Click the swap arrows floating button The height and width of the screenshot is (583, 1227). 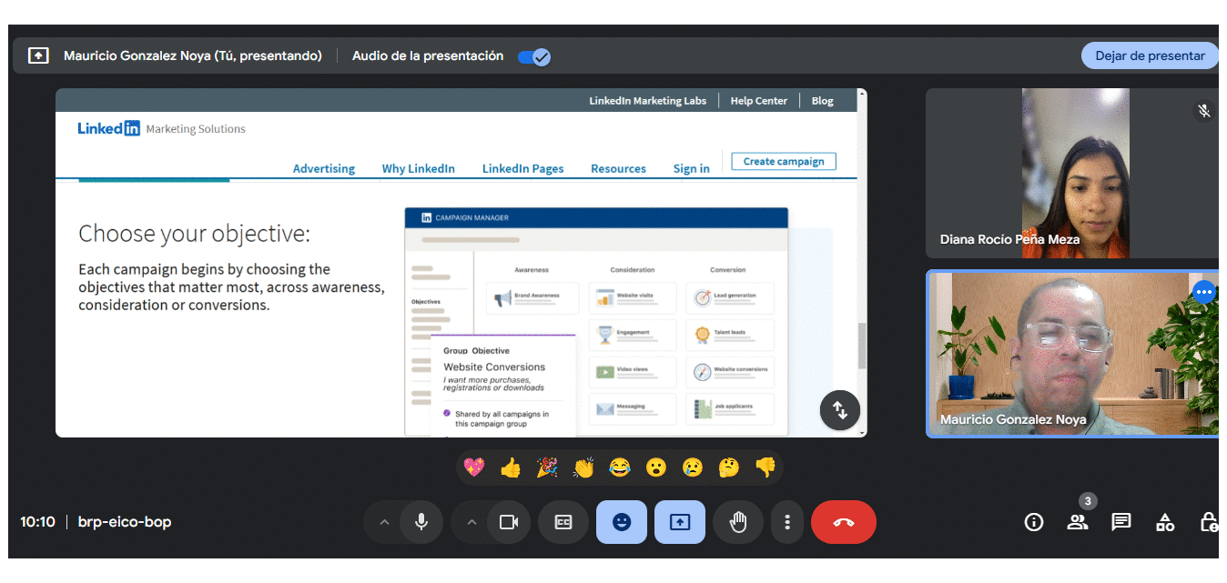[x=839, y=410]
